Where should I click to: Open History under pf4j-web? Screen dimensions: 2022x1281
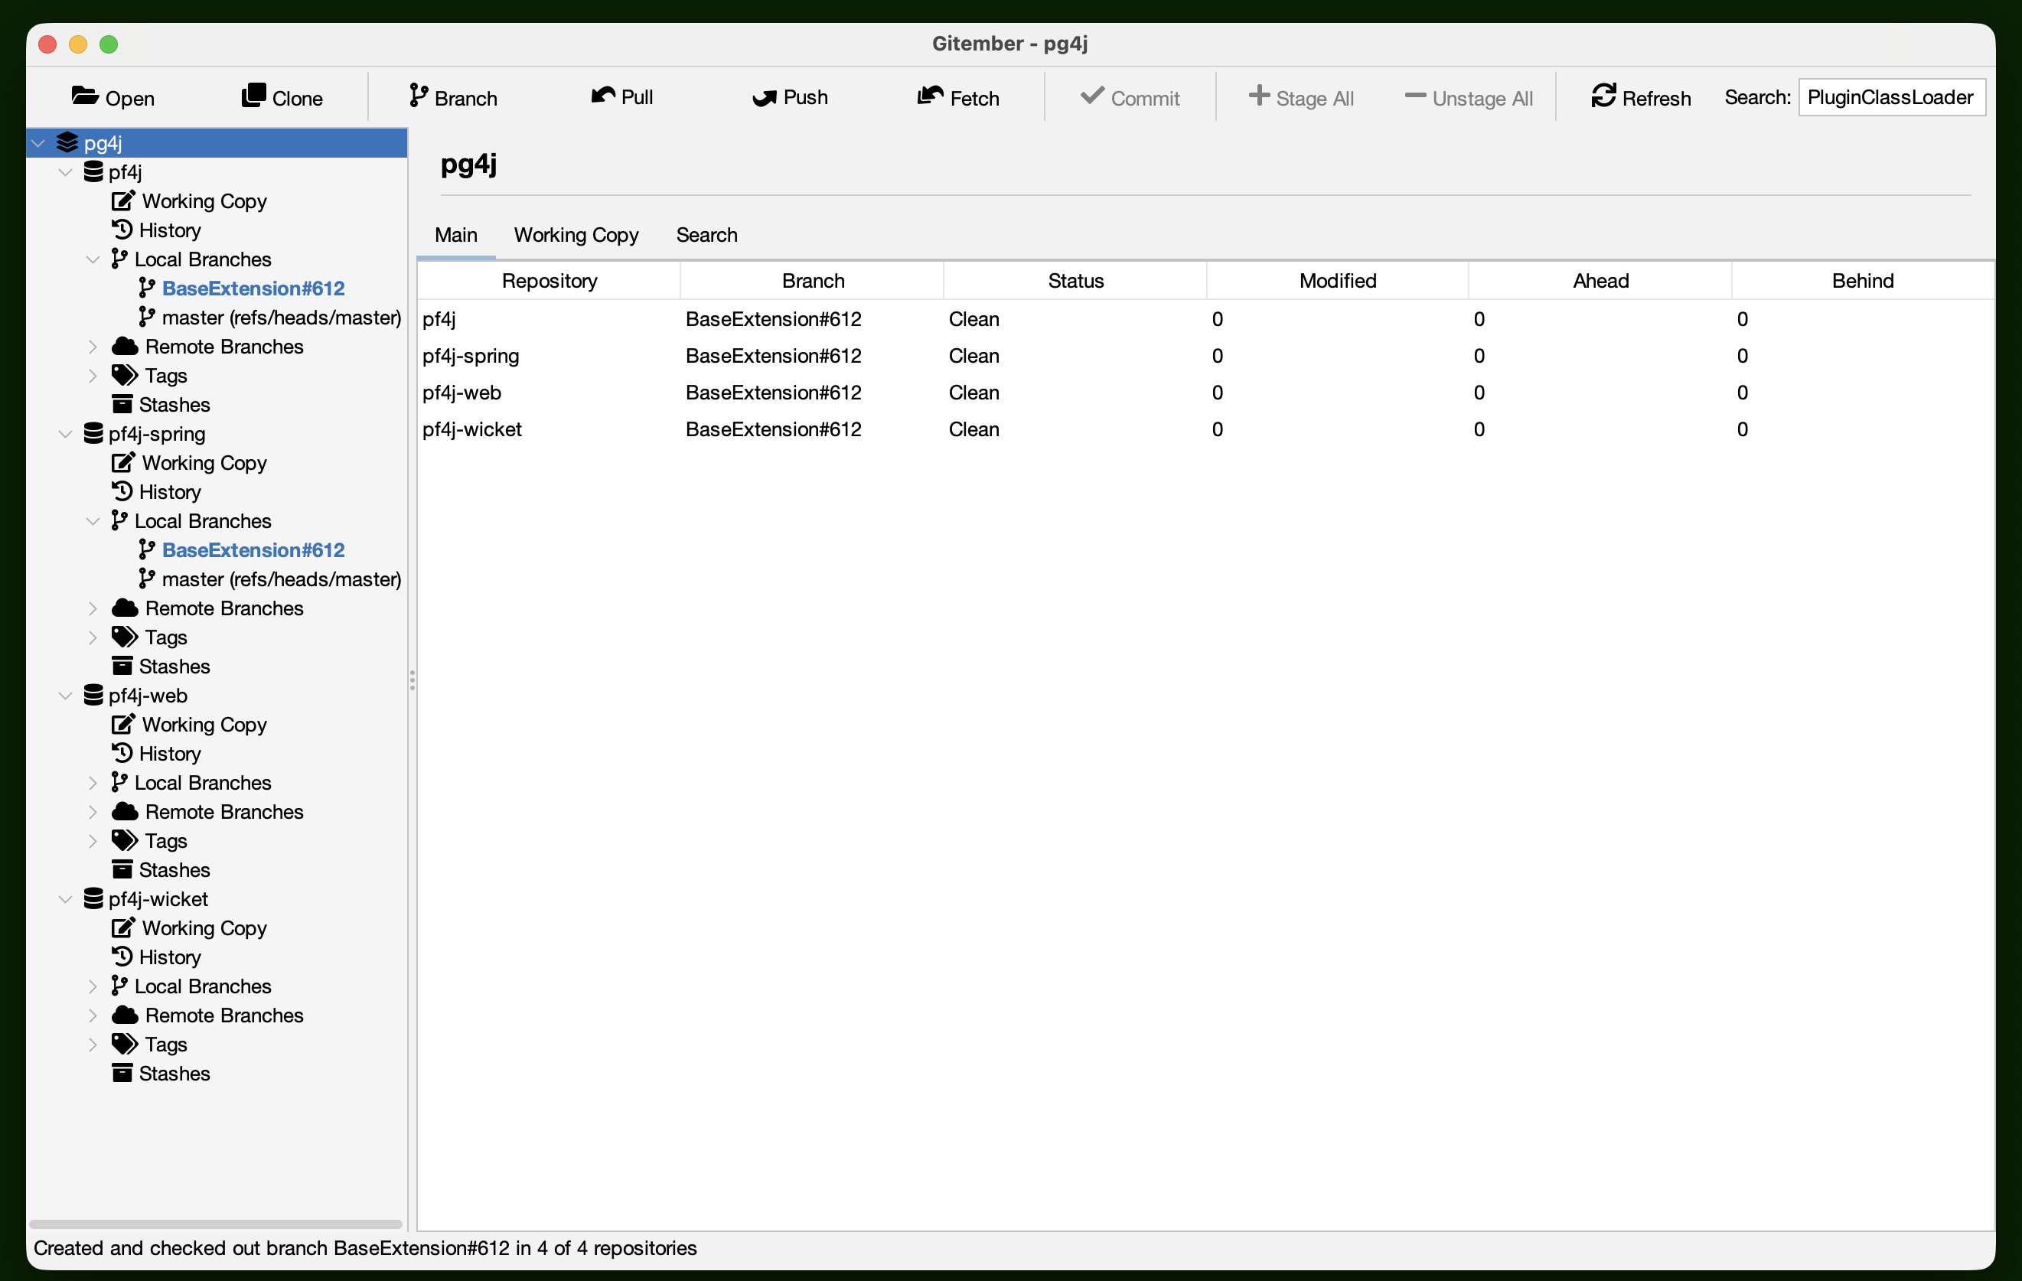[170, 754]
